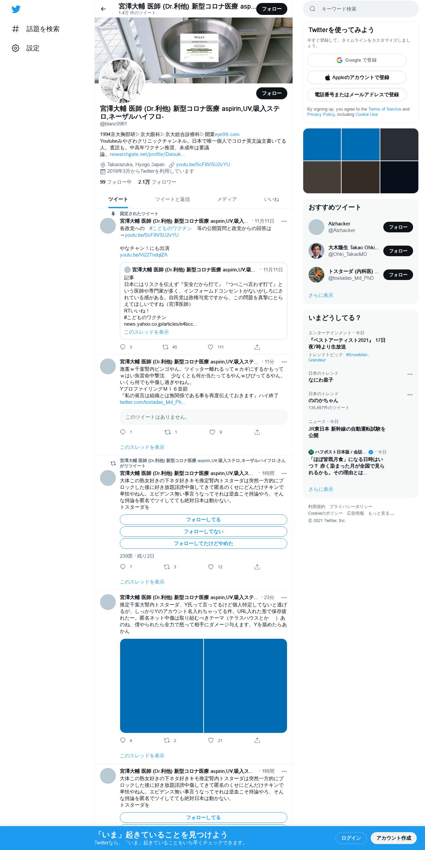This screenshot has height=850, width=425.
Task: Open the right image in 23分 tweet
Action: (245, 686)
